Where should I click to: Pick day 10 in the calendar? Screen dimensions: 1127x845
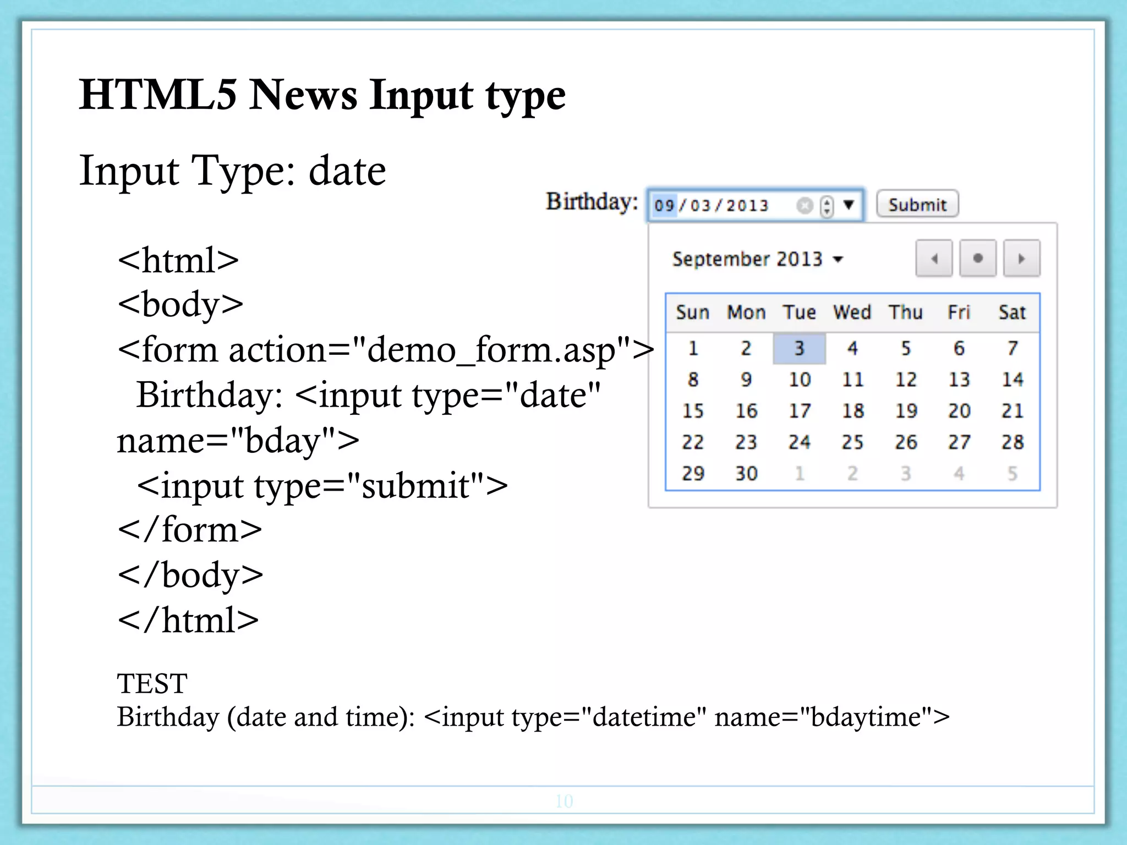[800, 380]
